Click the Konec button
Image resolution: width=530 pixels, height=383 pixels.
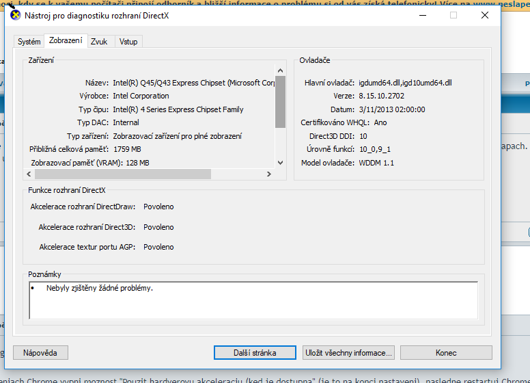point(446,353)
